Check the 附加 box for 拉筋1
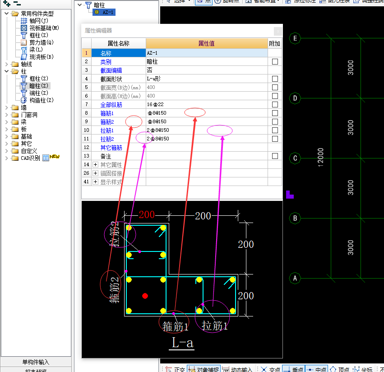 tap(275, 130)
